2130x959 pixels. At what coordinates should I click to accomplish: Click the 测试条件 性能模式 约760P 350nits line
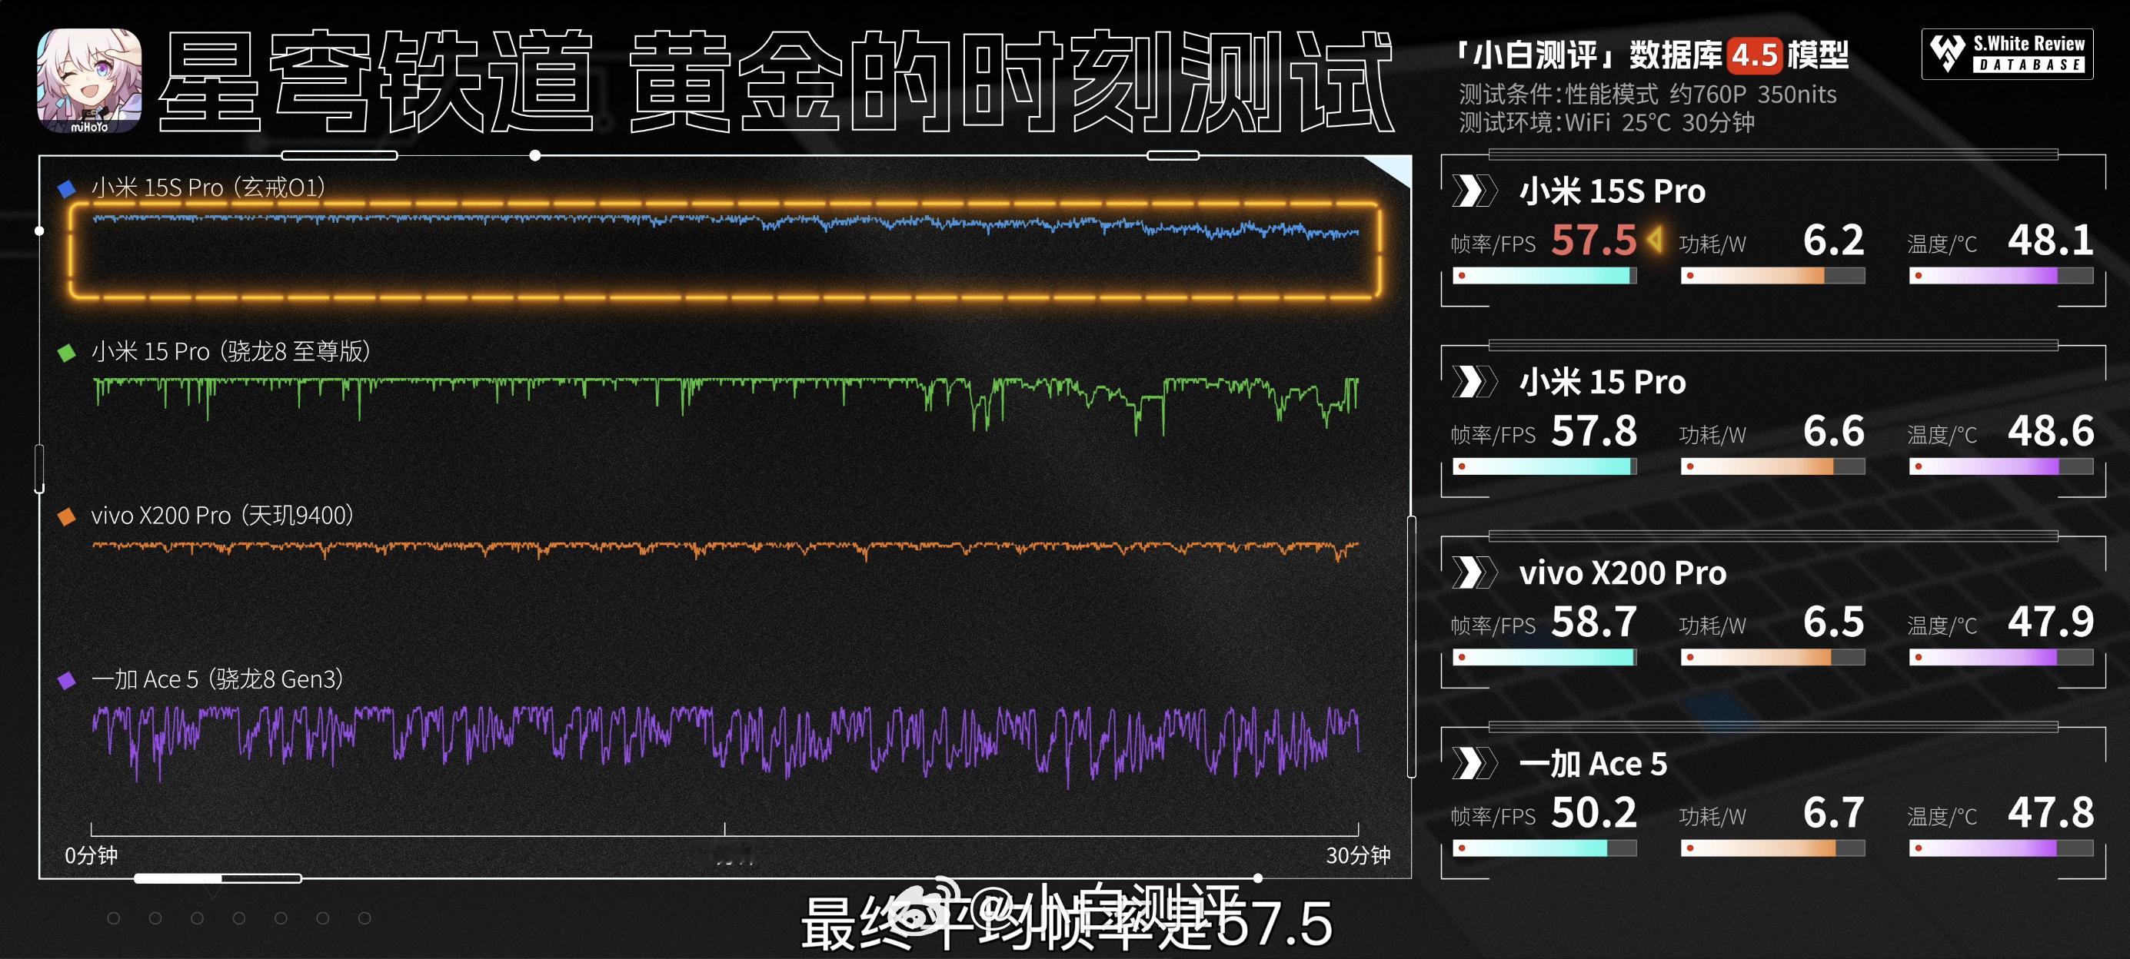click(1647, 95)
